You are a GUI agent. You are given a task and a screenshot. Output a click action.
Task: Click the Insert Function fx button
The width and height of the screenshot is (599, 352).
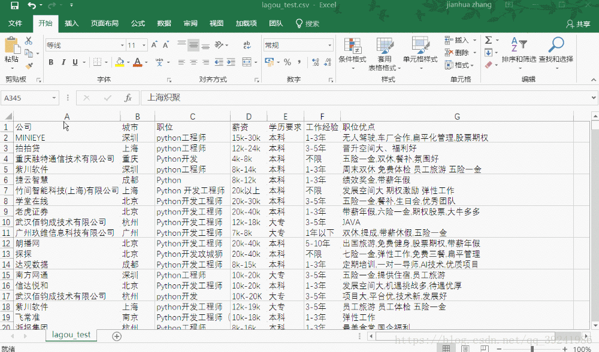[x=128, y=98]
